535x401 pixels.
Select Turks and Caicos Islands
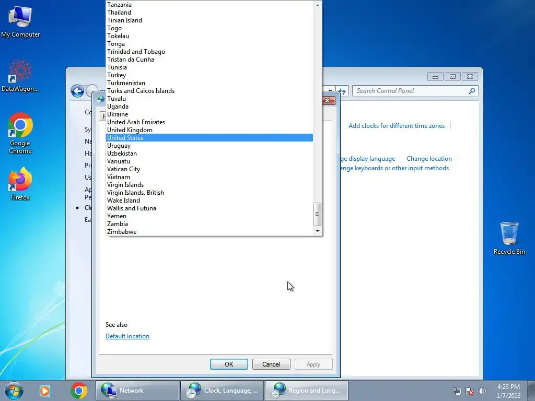(210, 91)
